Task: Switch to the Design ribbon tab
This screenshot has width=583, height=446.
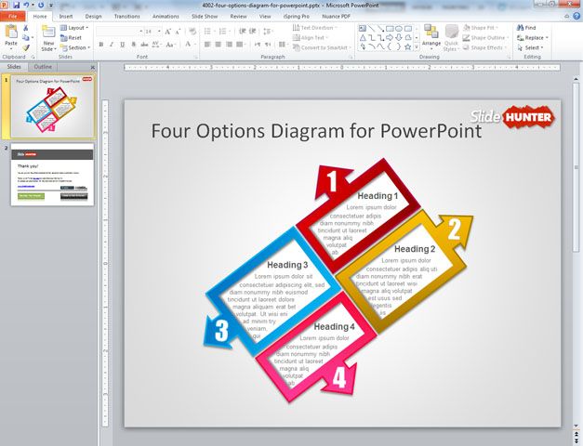Action: coord(93,17)
